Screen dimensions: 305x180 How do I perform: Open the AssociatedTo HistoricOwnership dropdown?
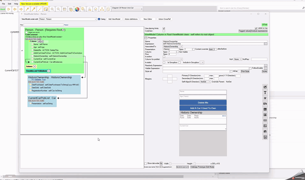pos(181,46)
